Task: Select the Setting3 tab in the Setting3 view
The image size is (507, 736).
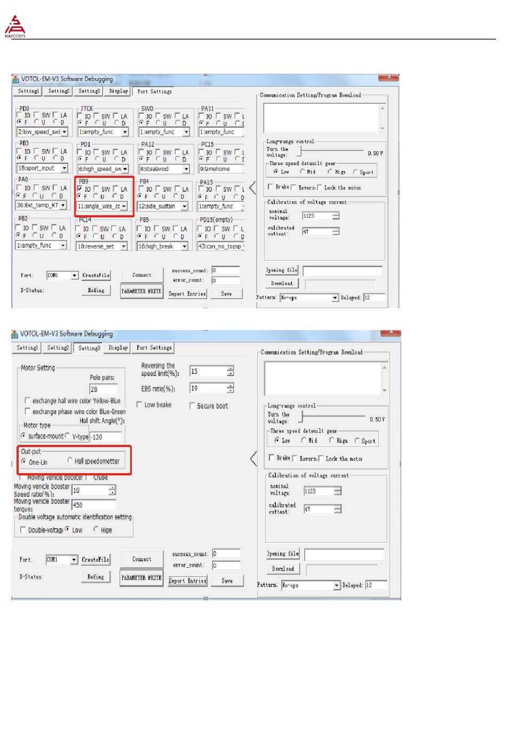Action: (x=89, y=348)
